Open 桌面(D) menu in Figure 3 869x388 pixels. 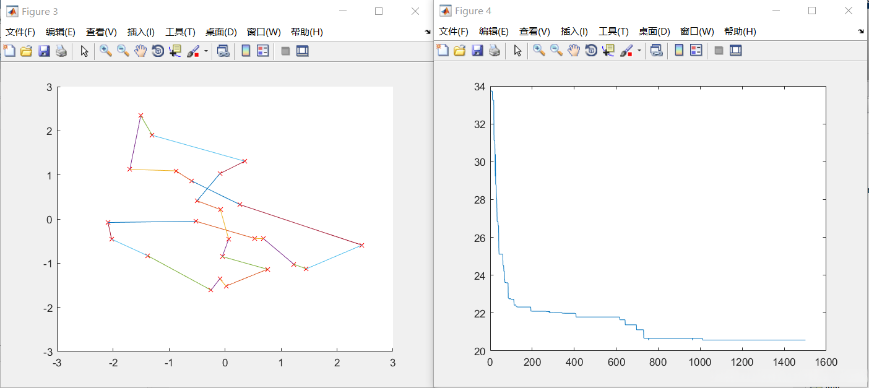pyautogui.click(x=221, y=32)
